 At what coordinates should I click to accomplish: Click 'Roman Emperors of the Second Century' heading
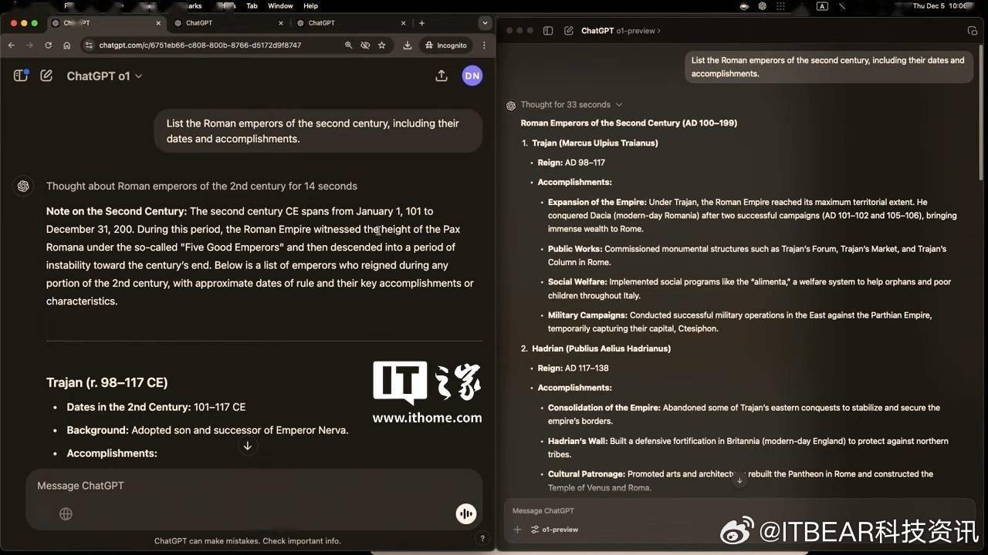coord(628,123)
